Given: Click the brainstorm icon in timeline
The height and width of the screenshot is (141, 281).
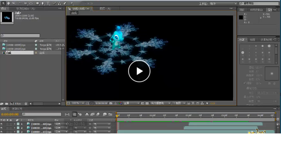Looking at the screenshot, I should click(x=105, y=114).
